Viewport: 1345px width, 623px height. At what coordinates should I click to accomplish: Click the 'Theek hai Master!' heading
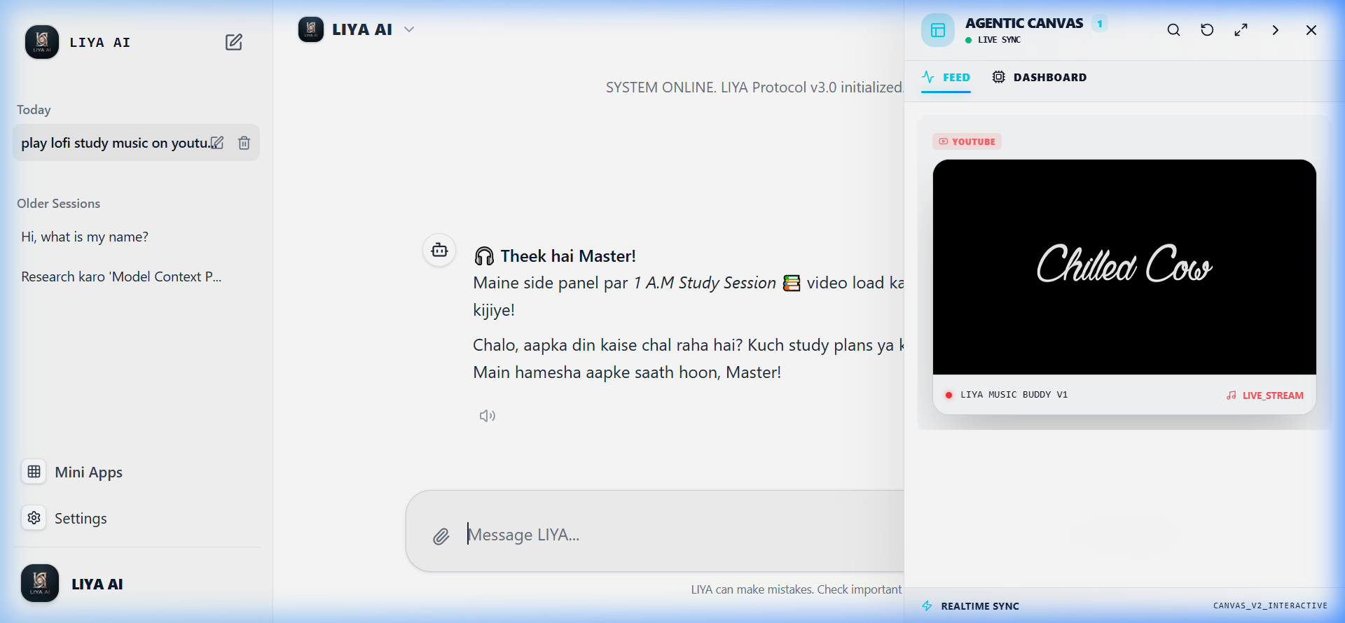click(568, 256)
